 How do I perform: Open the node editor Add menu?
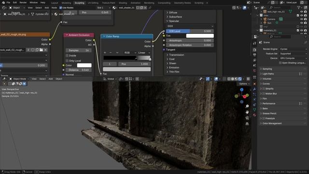(46, 8)
